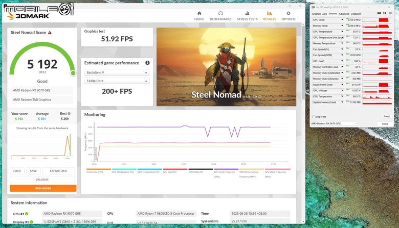Toggle GPU Memory Clock Frequency legend swatch

point(252,169)
